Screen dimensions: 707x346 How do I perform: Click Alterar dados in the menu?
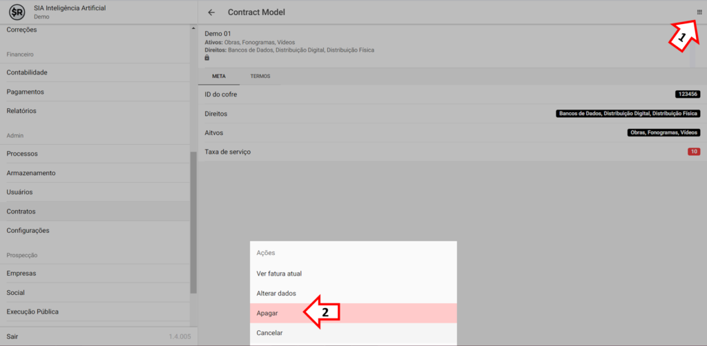[276, 294]
